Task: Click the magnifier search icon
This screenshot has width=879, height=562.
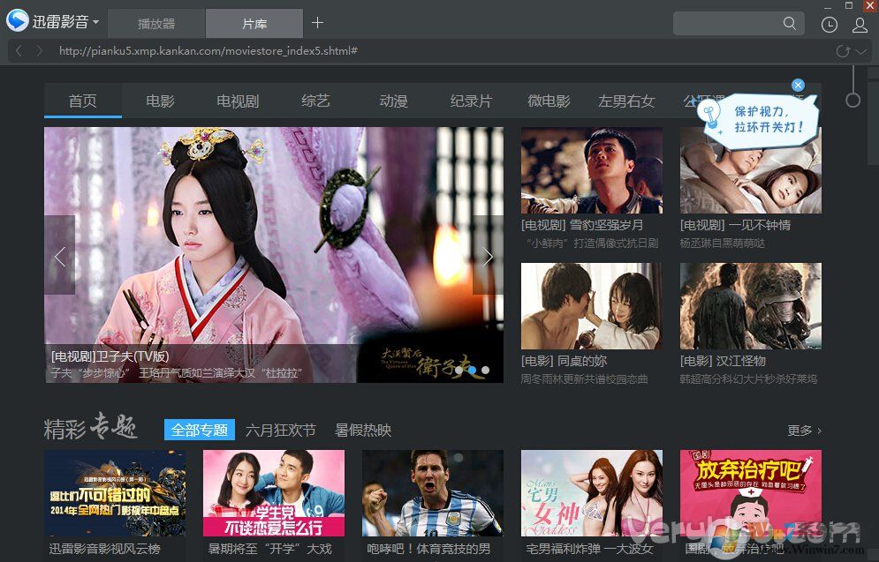Action: click(x=789, y=23)
